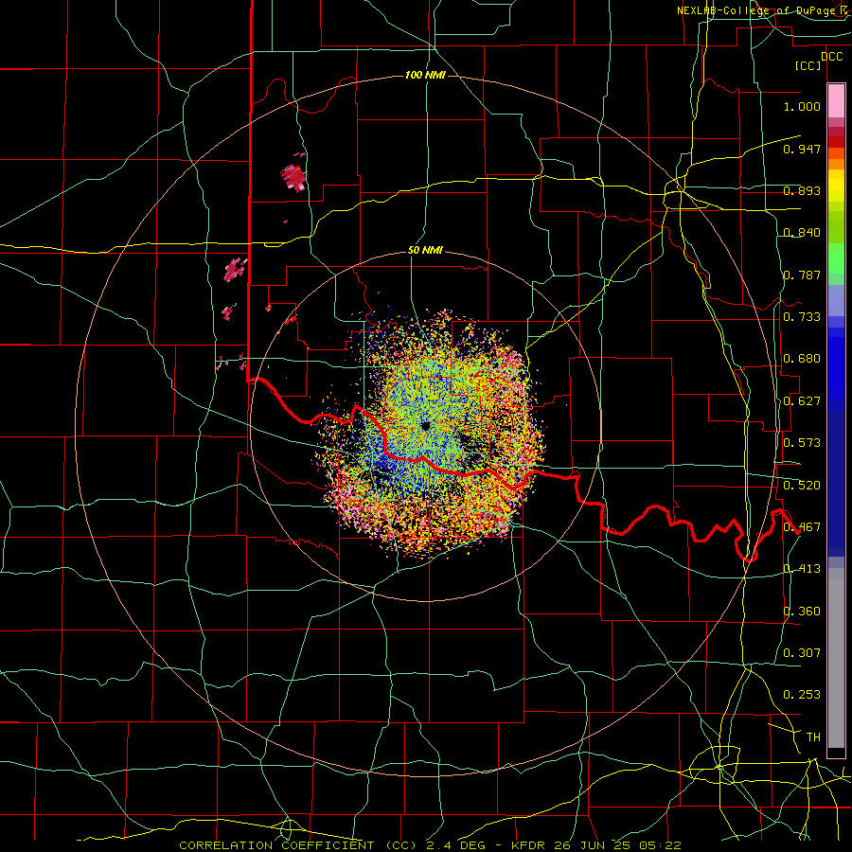The height and width of the screenshot is (852, 852).
Task: Click the gray band of the color bar
Action: pyautogui.click(x=836, y=663)
